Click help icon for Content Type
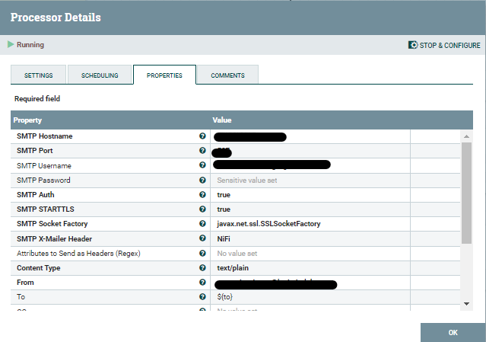Viewport: 486px width, 342px height. pos(202,267)
